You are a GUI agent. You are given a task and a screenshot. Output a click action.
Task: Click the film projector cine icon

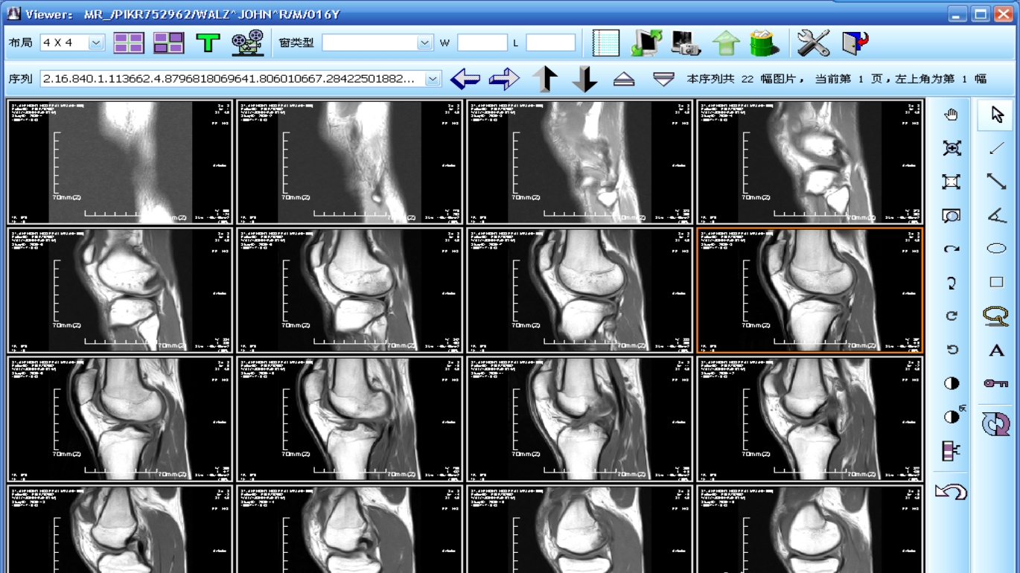point(248,43)
